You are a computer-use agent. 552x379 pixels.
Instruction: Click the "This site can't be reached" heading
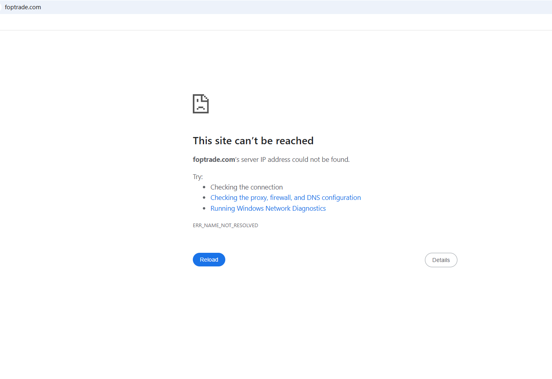coord(253,141)
